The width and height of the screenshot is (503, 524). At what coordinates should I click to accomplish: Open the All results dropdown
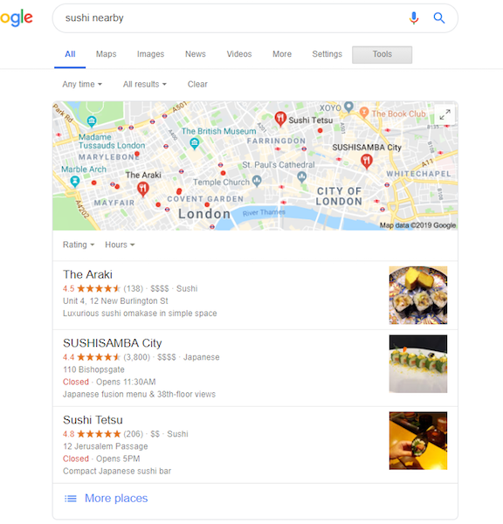point(144,84)
